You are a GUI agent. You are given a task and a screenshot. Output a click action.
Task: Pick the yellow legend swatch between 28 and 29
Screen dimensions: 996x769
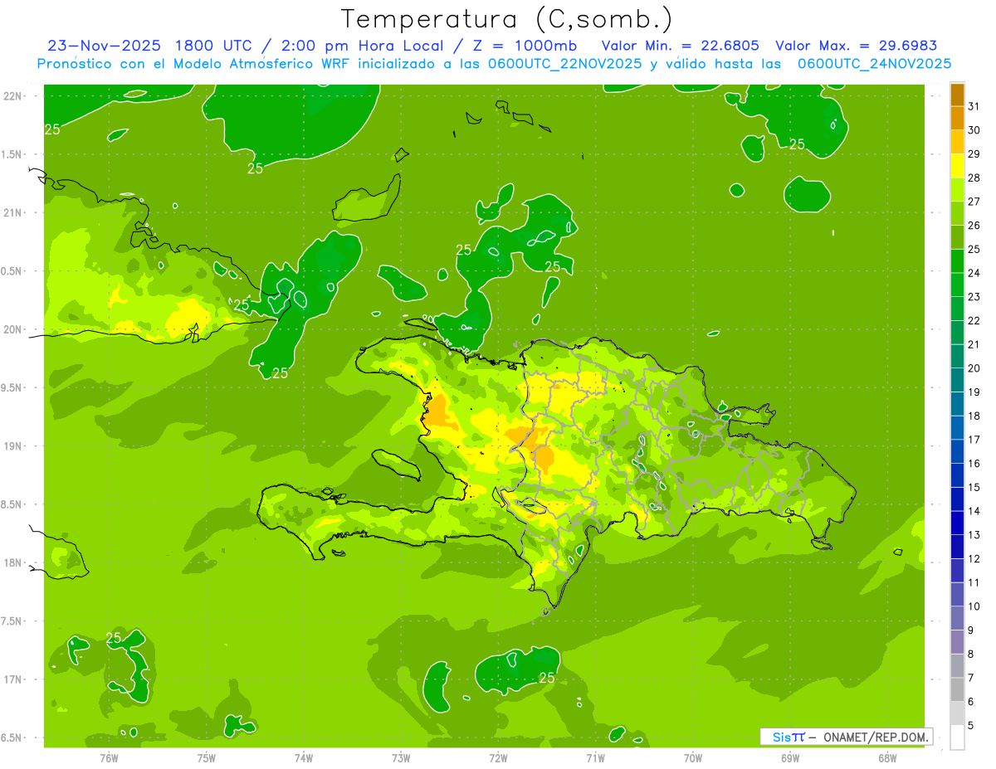tap(957, 166)
